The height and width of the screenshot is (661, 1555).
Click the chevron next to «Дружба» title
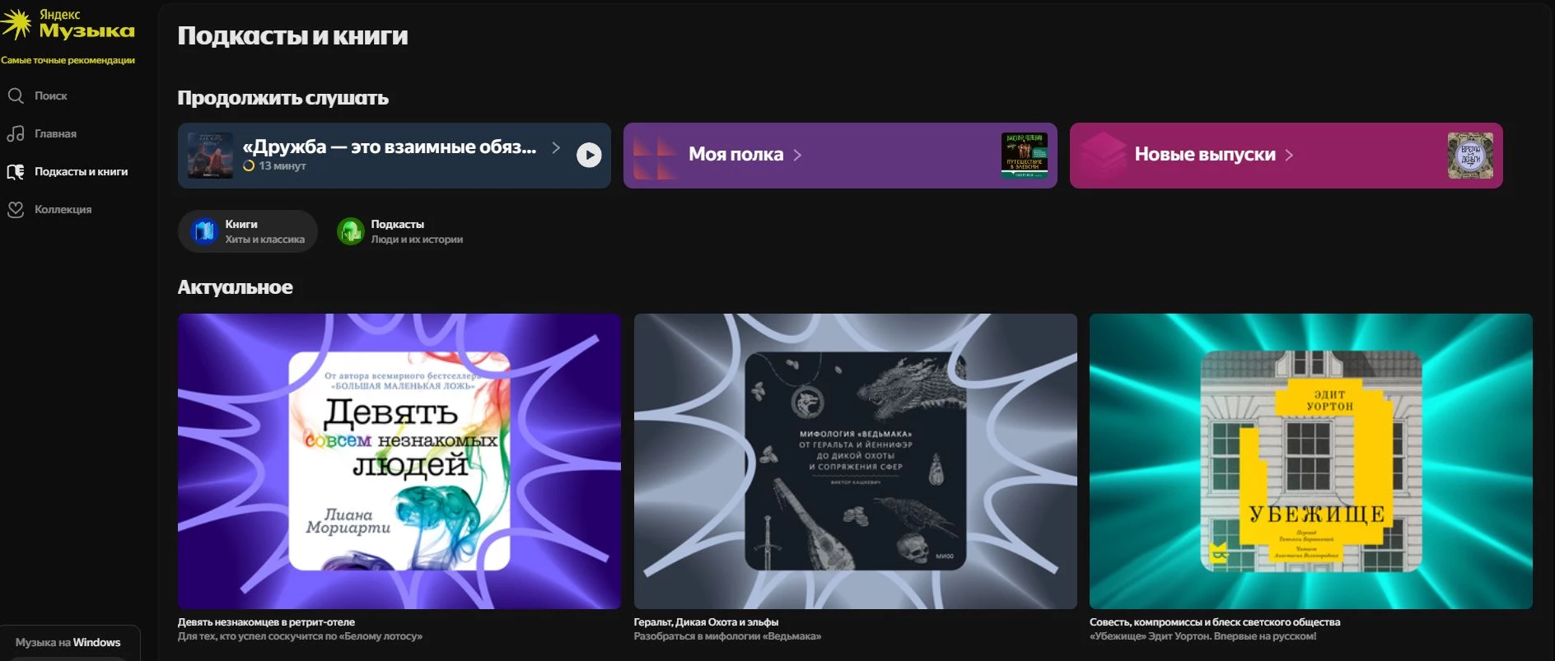pyautogui.click(x=556, y=147)
